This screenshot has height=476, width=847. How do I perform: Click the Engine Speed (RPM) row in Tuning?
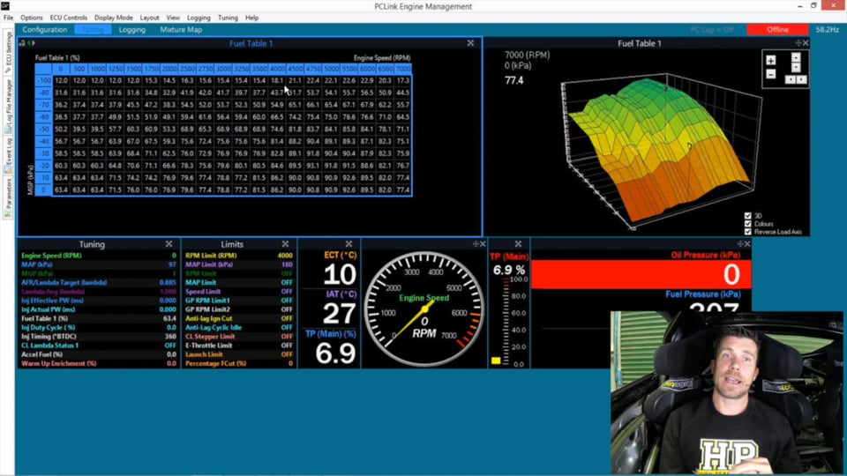click(99, 256)
